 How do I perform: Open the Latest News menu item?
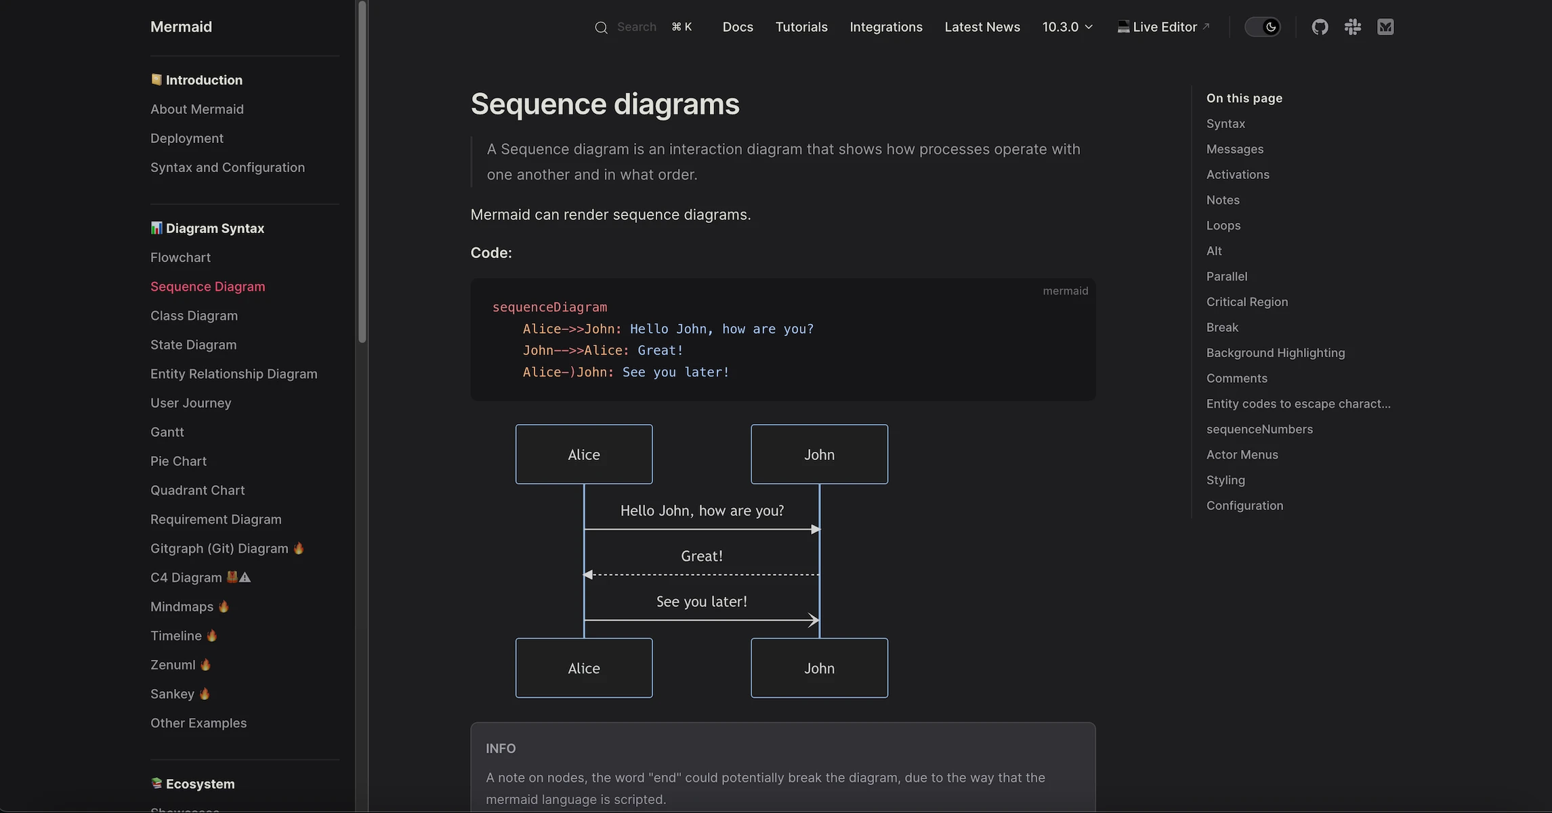click(982, 27)
